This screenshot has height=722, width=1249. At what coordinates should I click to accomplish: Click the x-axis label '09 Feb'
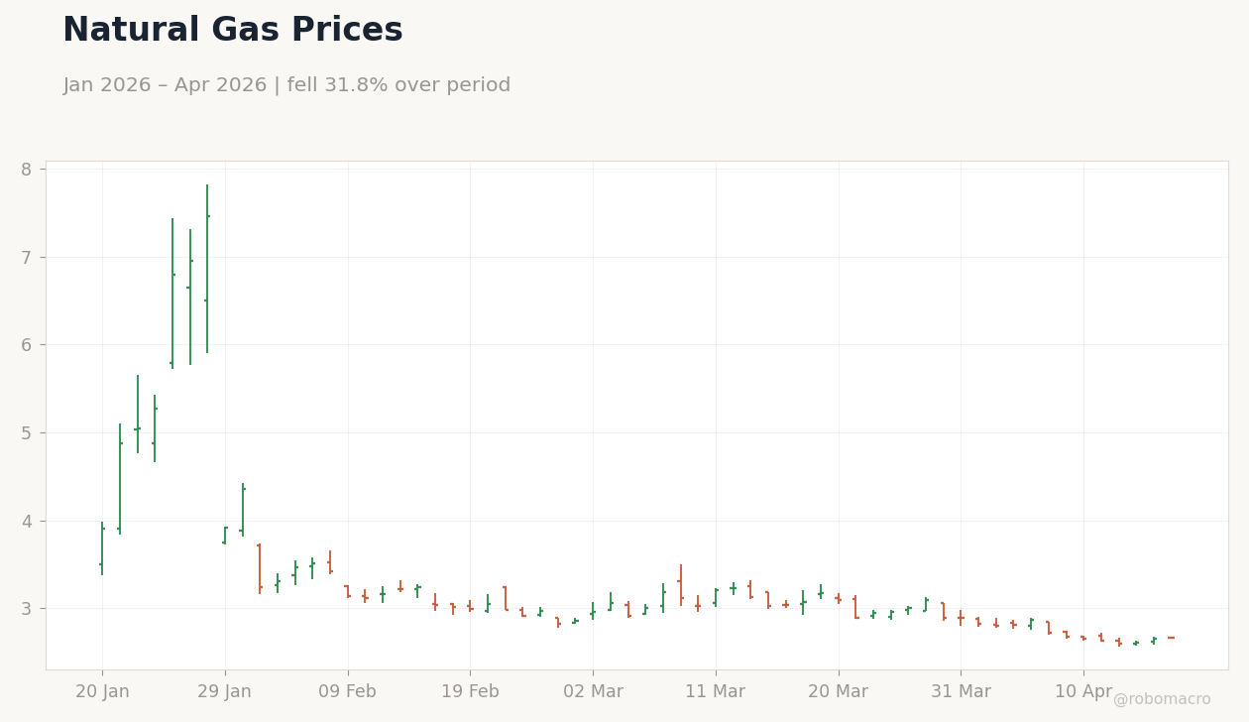pos(347,692)
